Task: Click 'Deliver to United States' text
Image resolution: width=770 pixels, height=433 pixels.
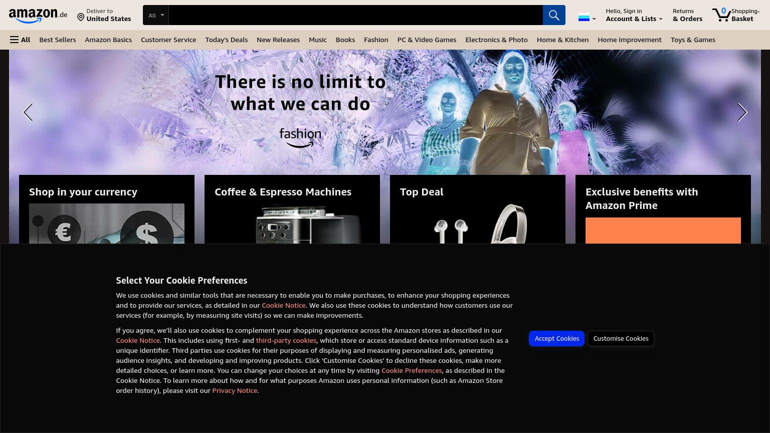Action: (108, 15)
